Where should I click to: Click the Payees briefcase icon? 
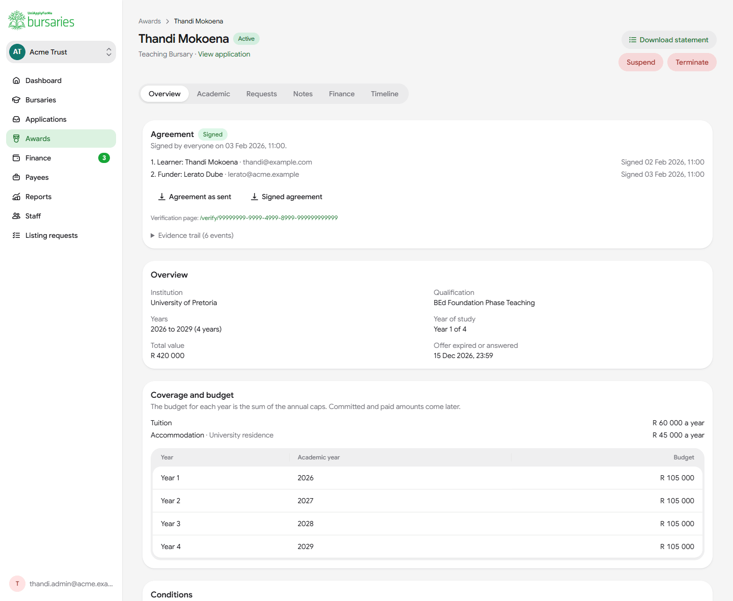[16, 177]
